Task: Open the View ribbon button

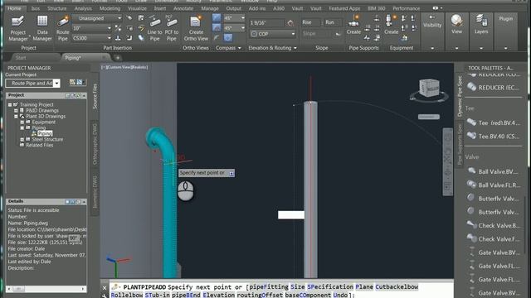Action: pos(456,24)
